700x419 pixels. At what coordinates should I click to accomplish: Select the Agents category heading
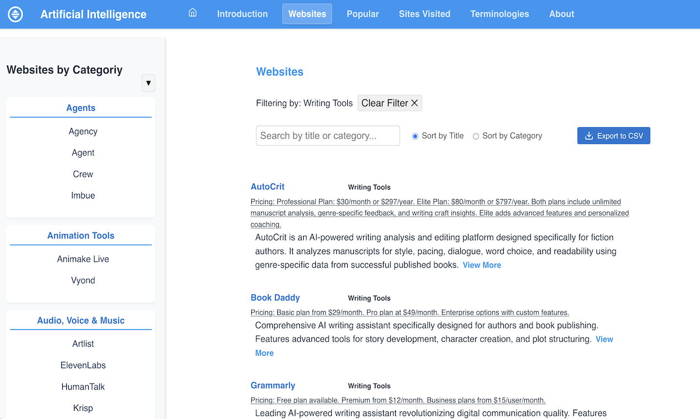[80, 108]
